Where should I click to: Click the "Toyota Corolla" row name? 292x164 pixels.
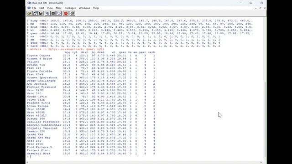click(x=39, y=71)
